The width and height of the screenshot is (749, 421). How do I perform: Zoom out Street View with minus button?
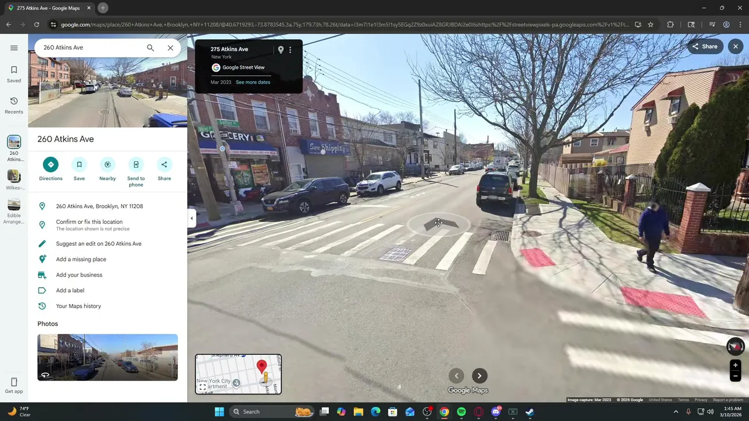[x=736, y=377]
